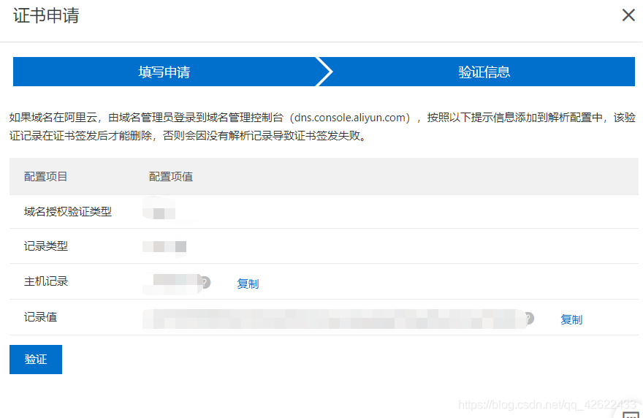Viewport: 643px width, 418px height.
Task: Click the 配置项值 column header
Action: pyautogui.click(x=171, y=177)
